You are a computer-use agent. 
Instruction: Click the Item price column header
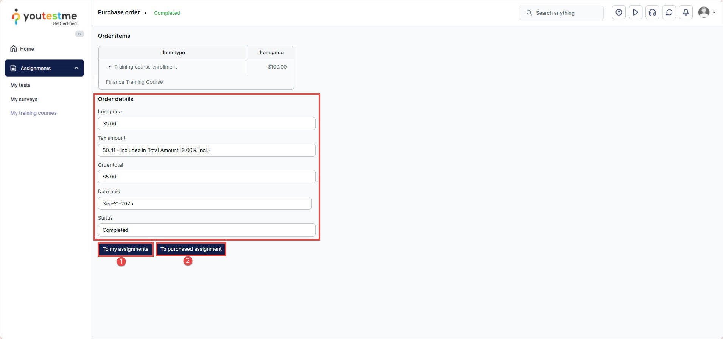pyautogui.click(x=271, y=53)
